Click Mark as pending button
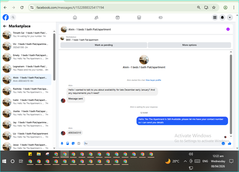Viewport: 239px width, 172px height. 104,45
